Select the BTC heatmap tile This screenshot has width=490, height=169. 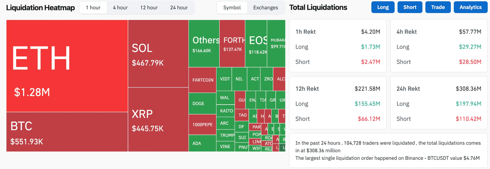[x=67, y=132]
